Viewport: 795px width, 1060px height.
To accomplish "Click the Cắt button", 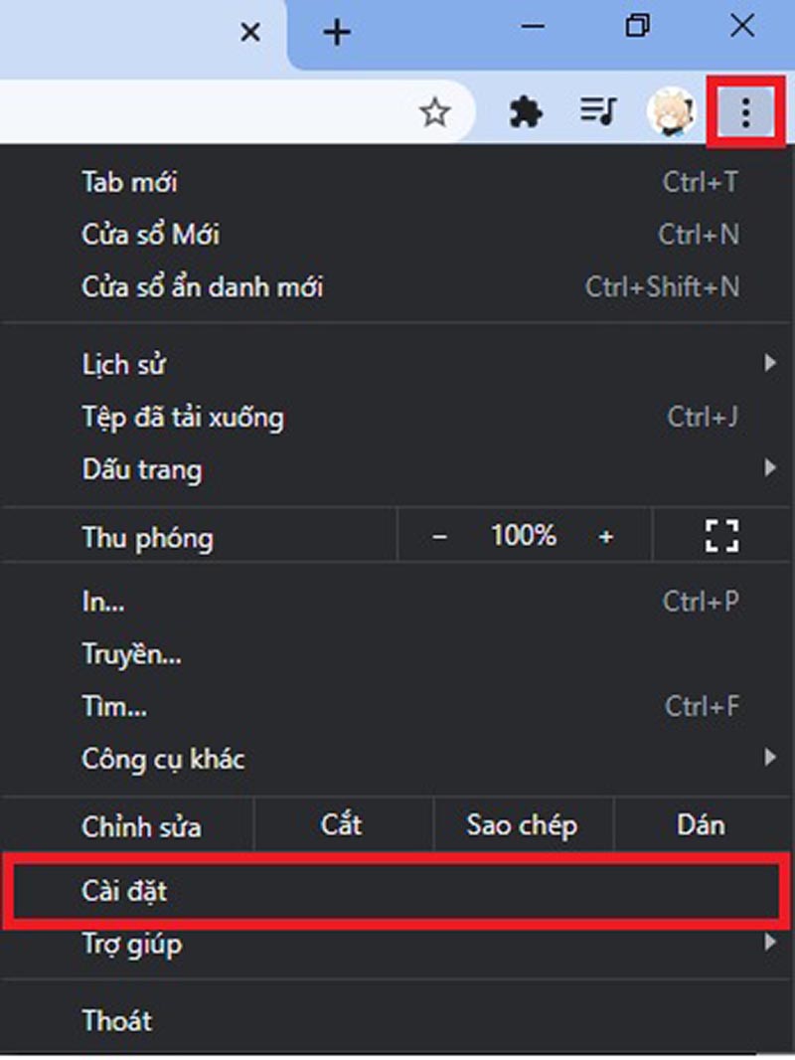I will tap(343, 825).
